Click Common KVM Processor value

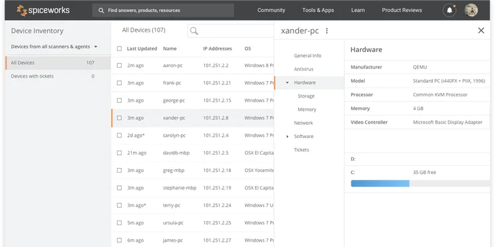pyautogui.click(x=440, y=94)
